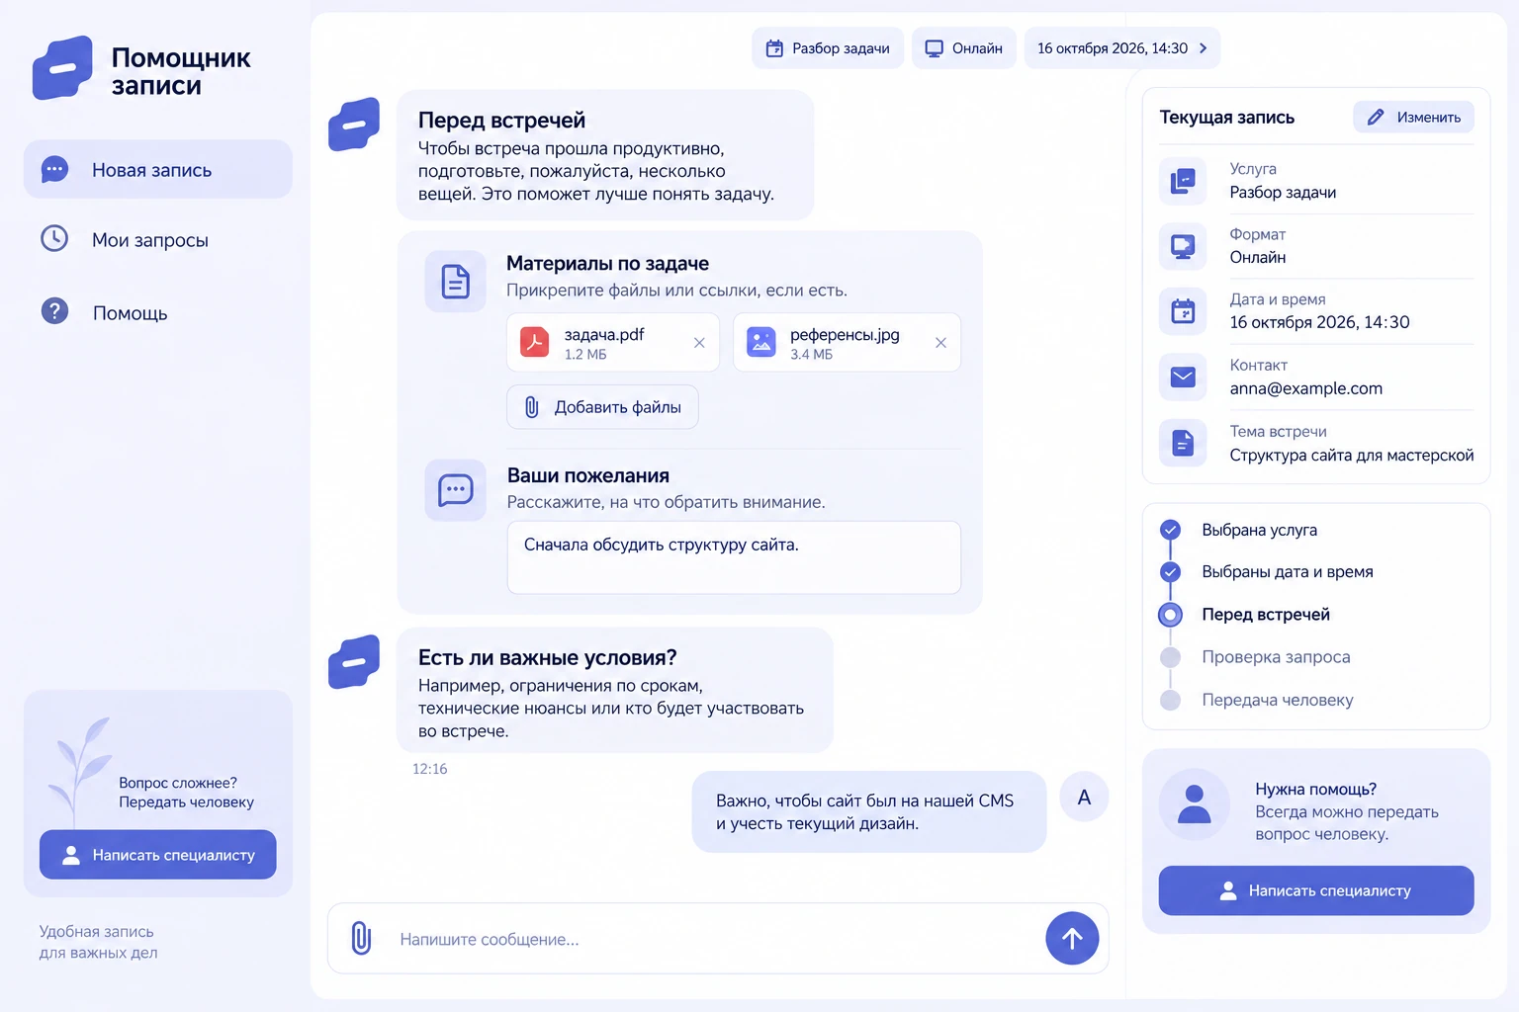Click the anna@example.com contact value

(1306, 388)
